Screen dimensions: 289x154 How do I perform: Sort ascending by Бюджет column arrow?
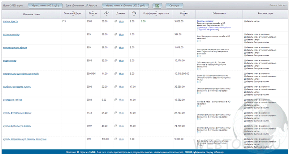pos(184,12)
